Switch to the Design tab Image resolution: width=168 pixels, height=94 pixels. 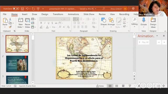tap(45, 14)
